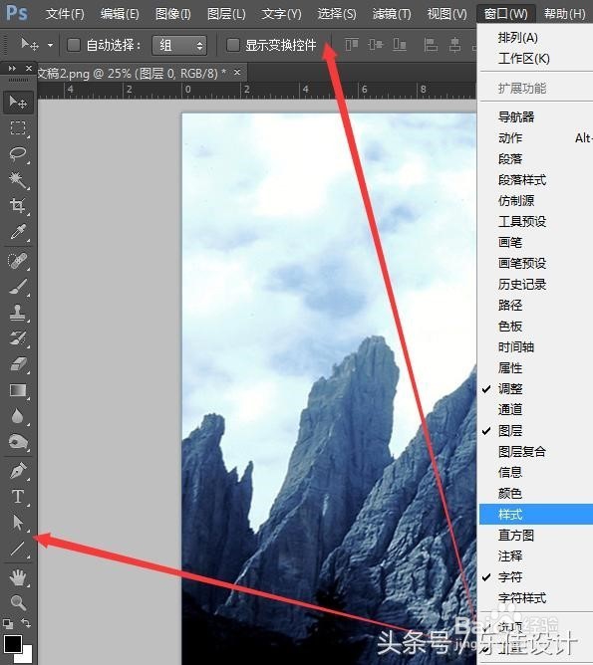Open the 文字(Y) menu

[281, 14]
